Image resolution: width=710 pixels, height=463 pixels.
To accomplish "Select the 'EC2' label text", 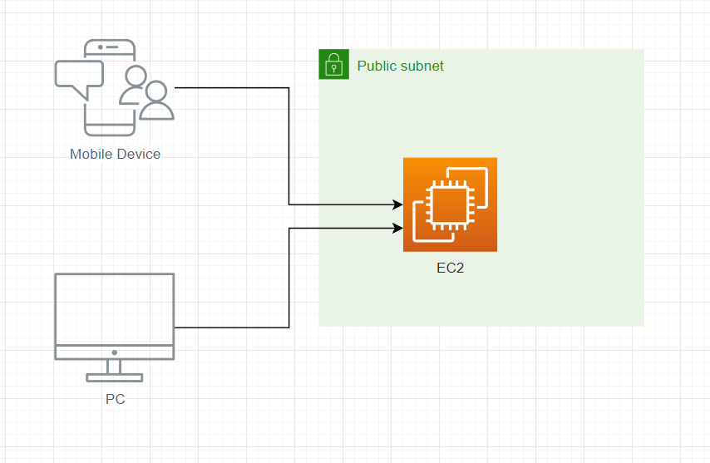I will click(x=450, y=268).
